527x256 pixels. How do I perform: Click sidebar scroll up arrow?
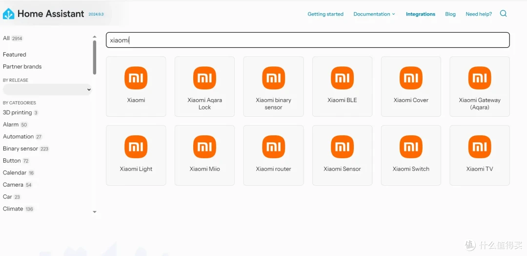[95, 37]
